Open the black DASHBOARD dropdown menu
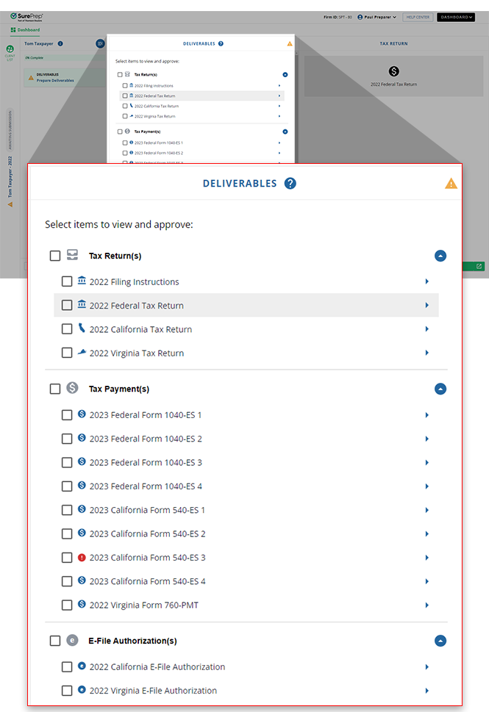Viewport: 489px width, 712px height. [x=455, y=17]
